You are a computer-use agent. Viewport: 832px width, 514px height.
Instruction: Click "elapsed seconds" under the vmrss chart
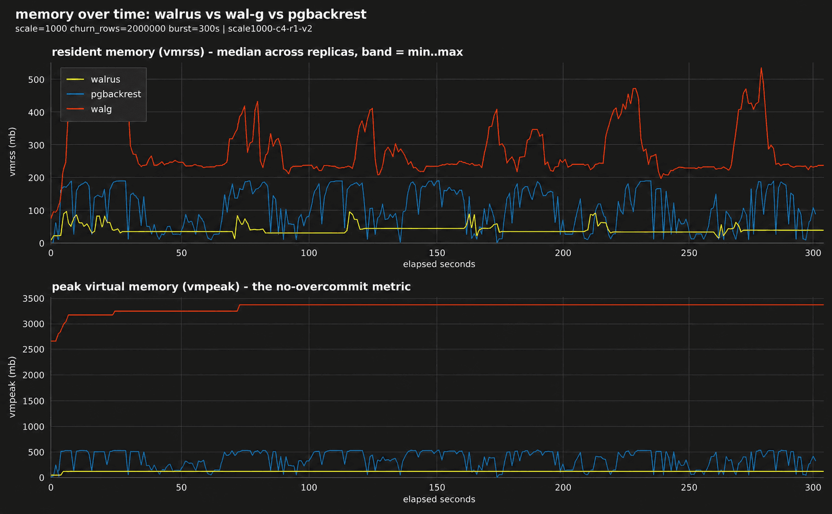[439, 264]
